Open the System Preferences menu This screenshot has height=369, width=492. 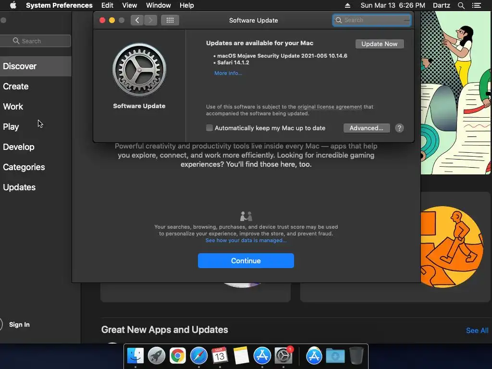(x=59, y=5)
